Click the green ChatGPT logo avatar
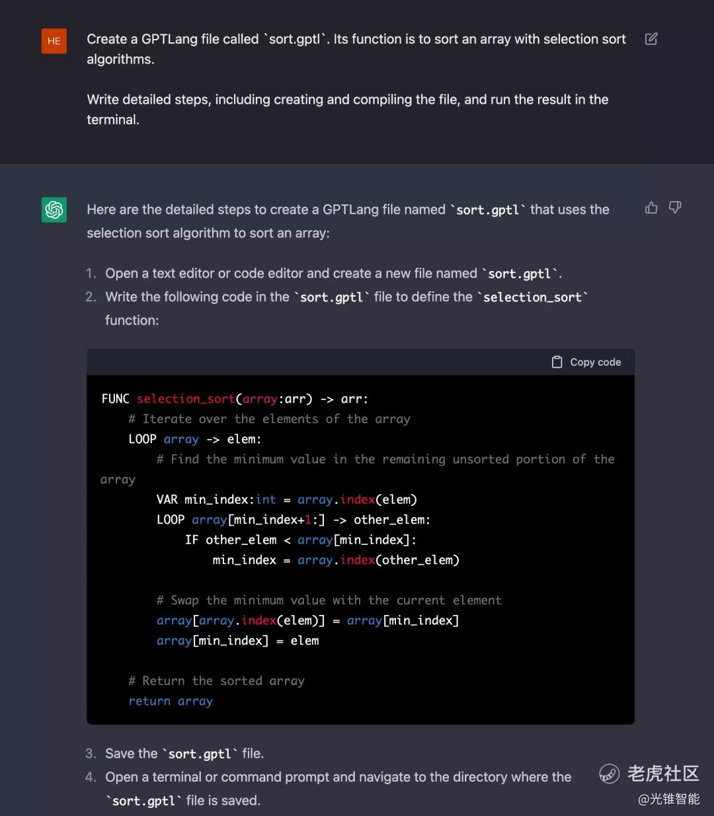714x816 pixels. pyautogui.click(x=54, y=210)
